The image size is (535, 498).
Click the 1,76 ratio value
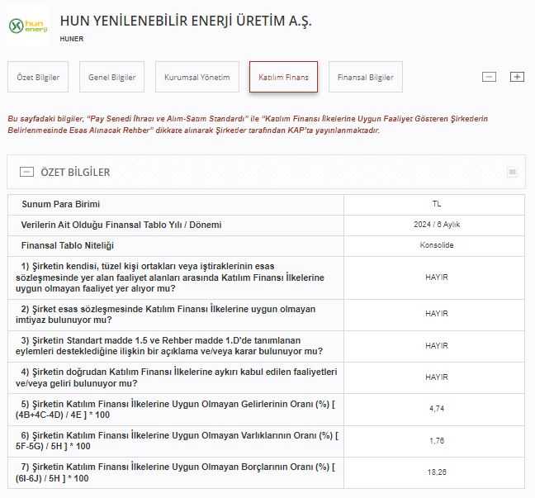(437, 441)
